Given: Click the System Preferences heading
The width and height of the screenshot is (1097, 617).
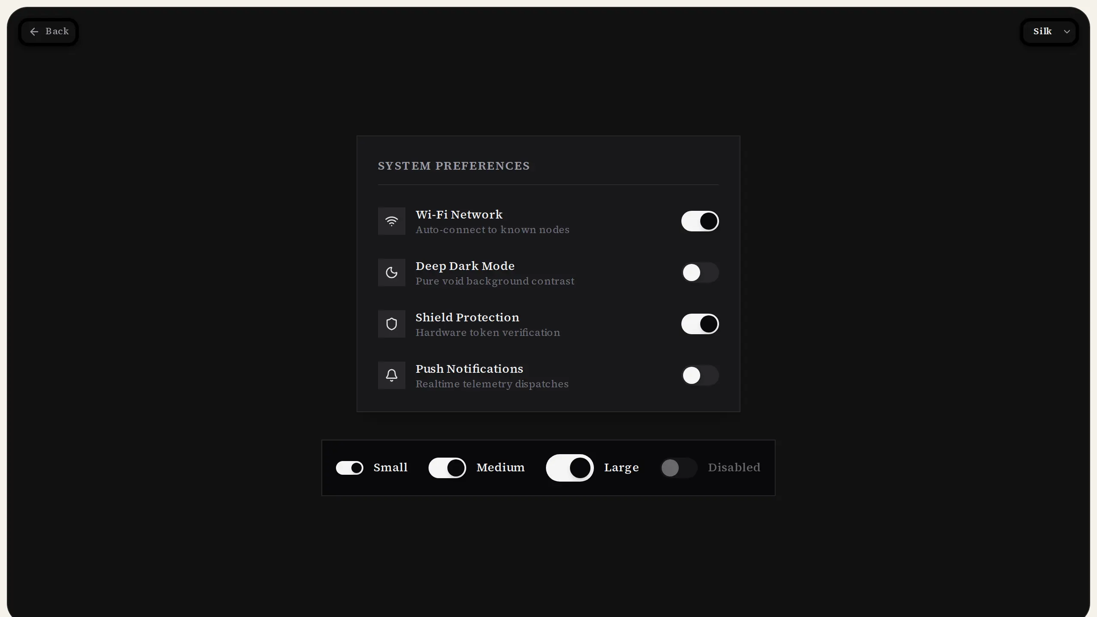Looking at the screenshot, I should 453,166.
